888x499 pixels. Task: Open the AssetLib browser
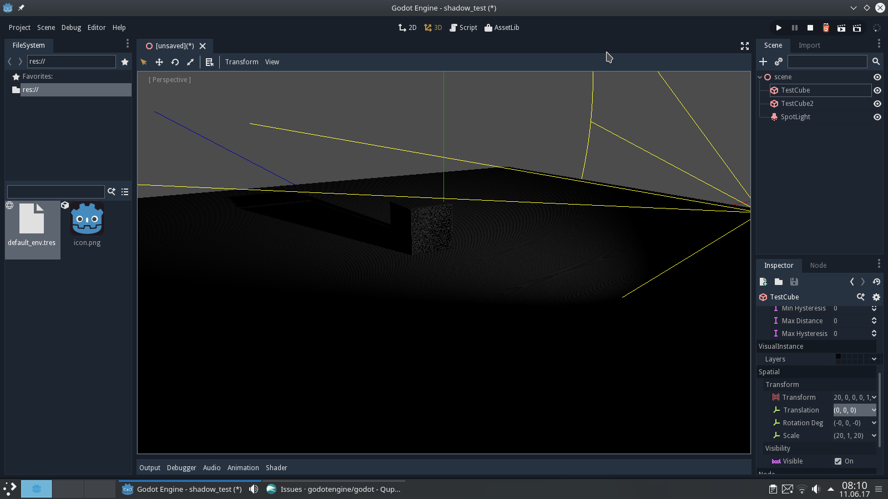[x=501, y=27]
